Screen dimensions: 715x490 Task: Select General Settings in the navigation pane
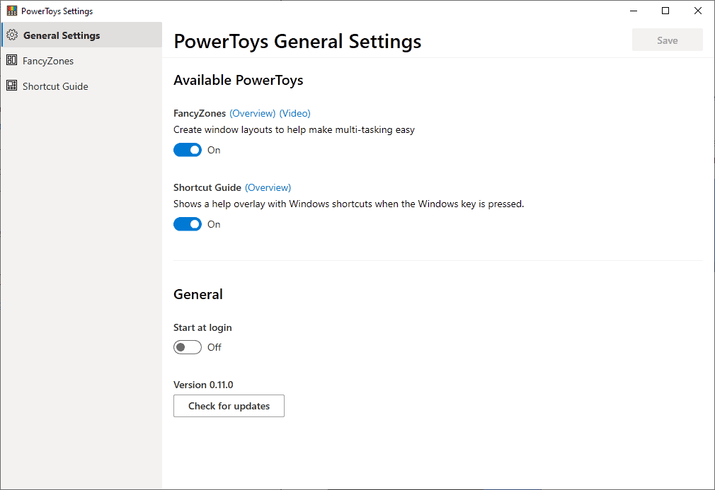62,34
